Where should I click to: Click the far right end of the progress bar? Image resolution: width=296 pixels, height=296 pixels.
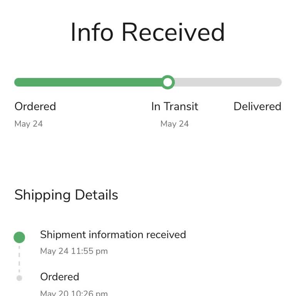(x=279, y=82)
